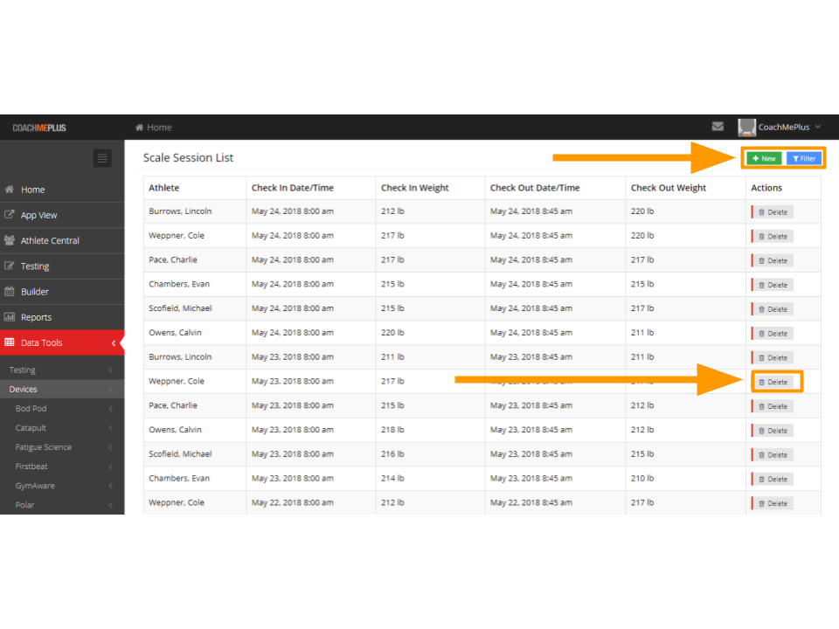
Task: Expand the Testing submenu chevron
Action: [x=110, y=370]
